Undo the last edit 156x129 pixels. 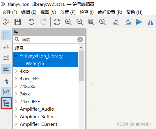coord(31,22)
